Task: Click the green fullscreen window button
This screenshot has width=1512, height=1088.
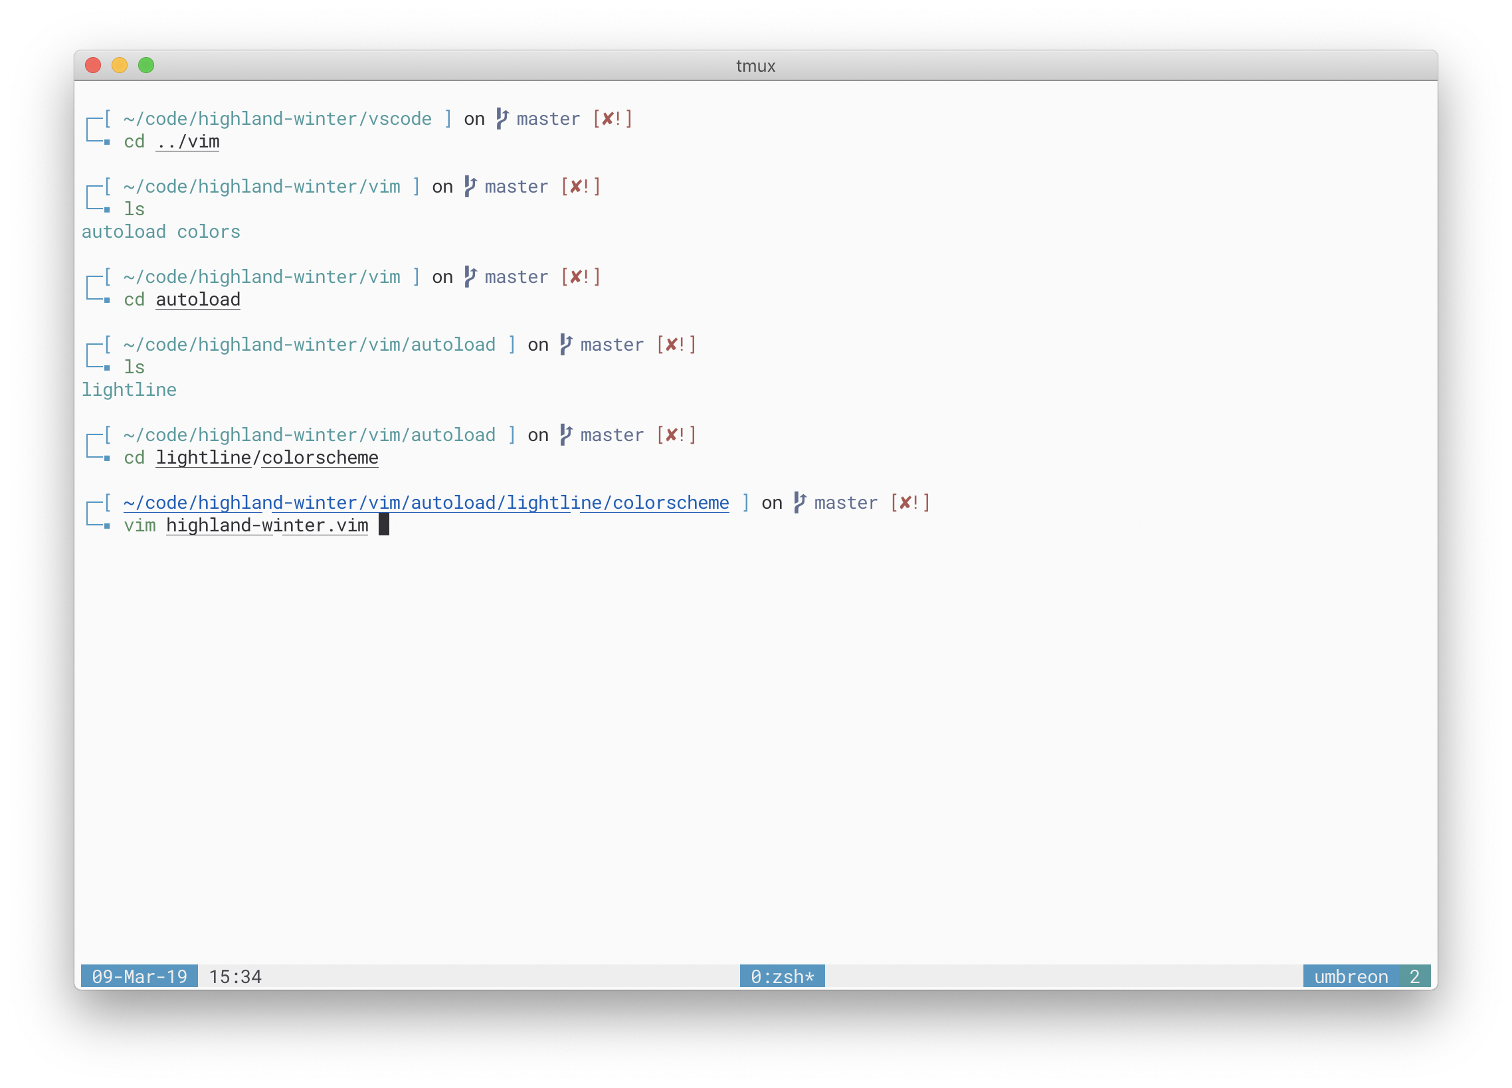Action: click(x=146, y=65)
